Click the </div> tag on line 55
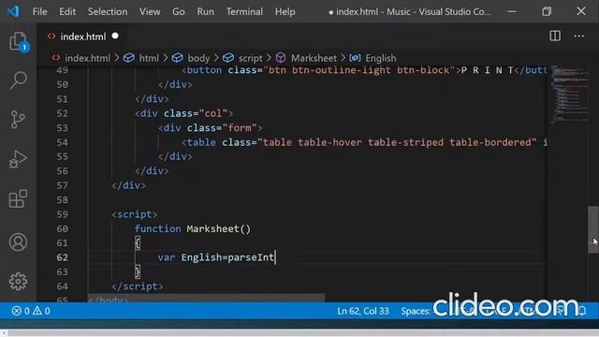Viewport: 599px width, 337px height. pos(175,156)
